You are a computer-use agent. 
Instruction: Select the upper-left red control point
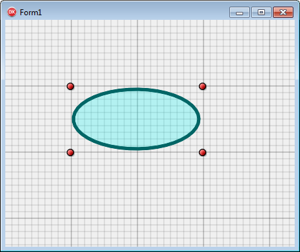pos(70,86)
